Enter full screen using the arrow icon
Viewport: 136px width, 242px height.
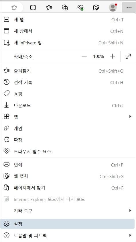point(128,56)
